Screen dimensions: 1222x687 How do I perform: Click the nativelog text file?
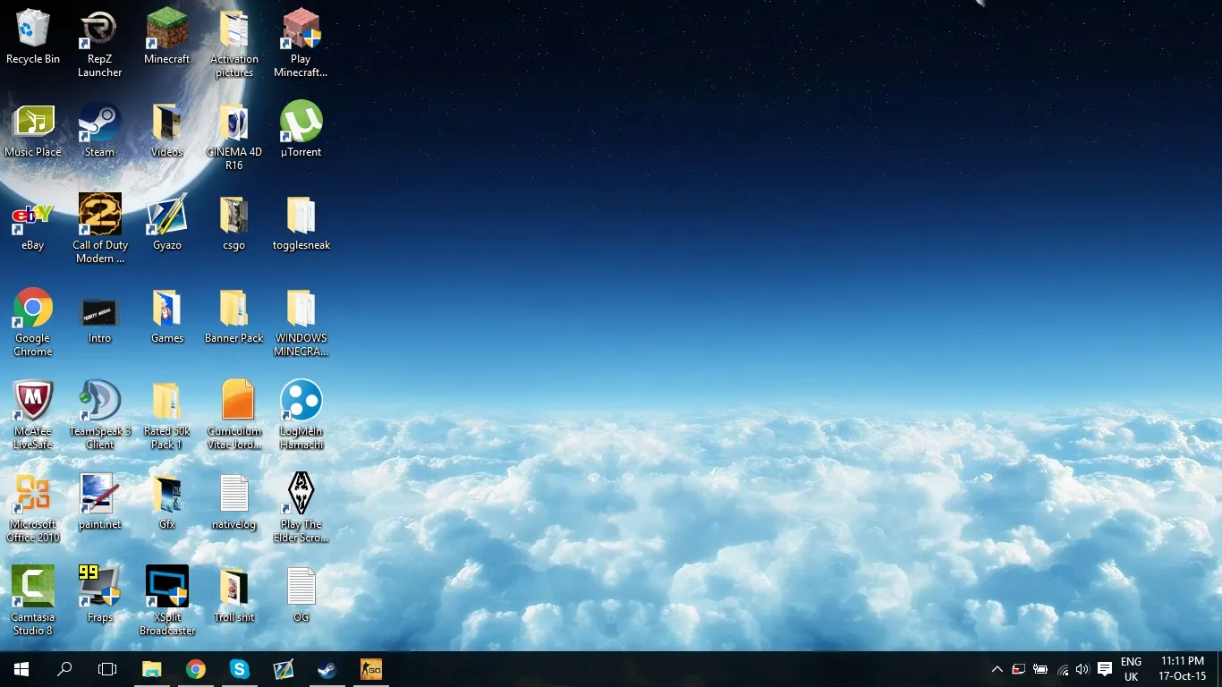pos(234,502)
